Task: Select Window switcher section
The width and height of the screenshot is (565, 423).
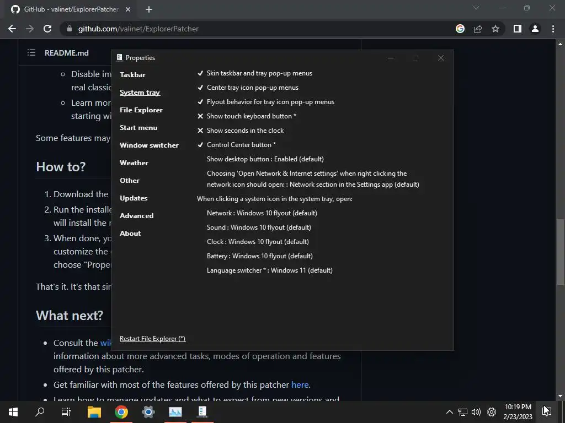Action: click(149, 145)
